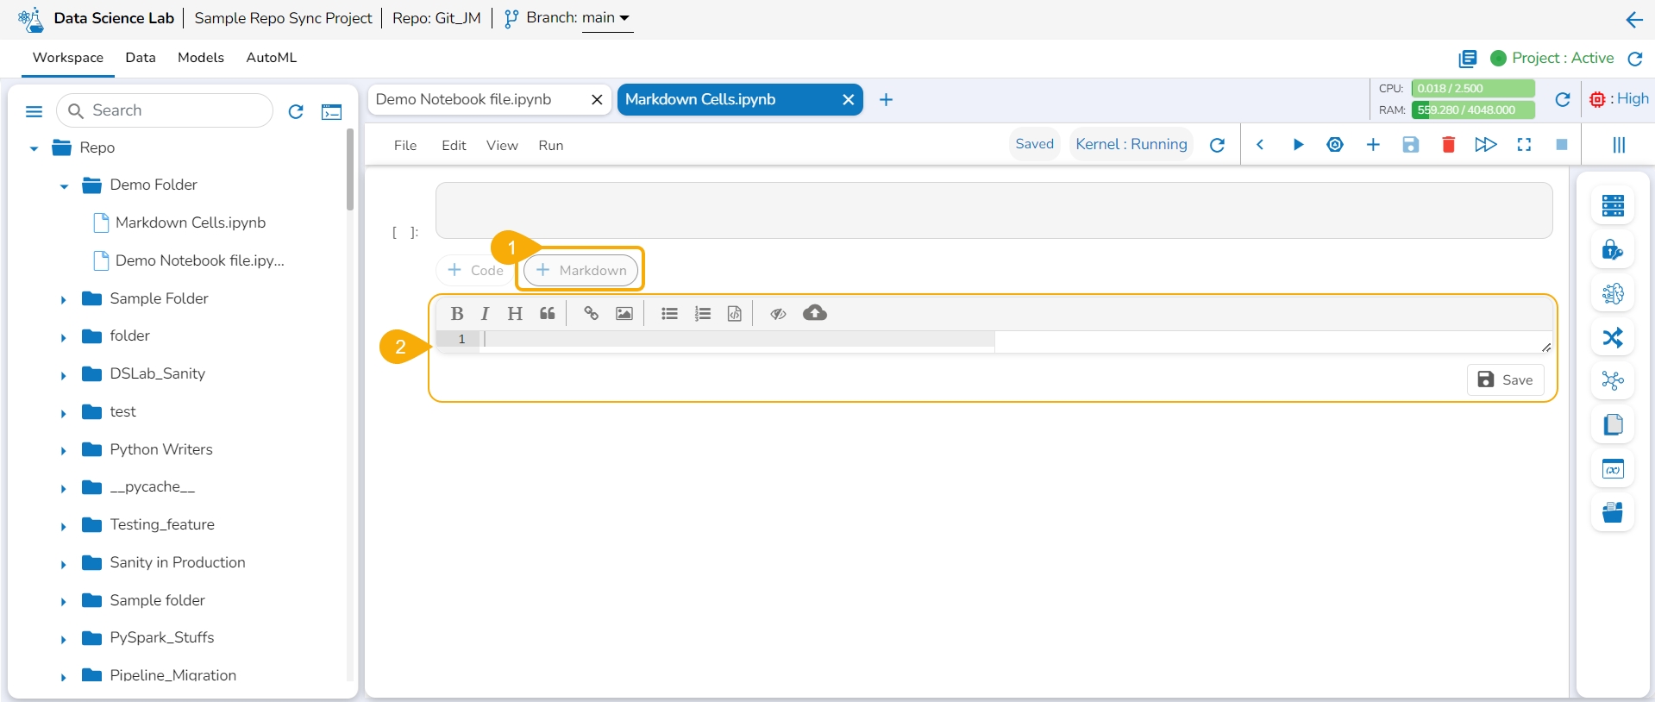Viewport: 1655px width, 702px height.
Task: Click the upload cloud icon in markdown toolbar
Action: point(814,313)
